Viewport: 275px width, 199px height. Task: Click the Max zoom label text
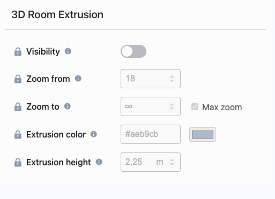pos(222,107)
